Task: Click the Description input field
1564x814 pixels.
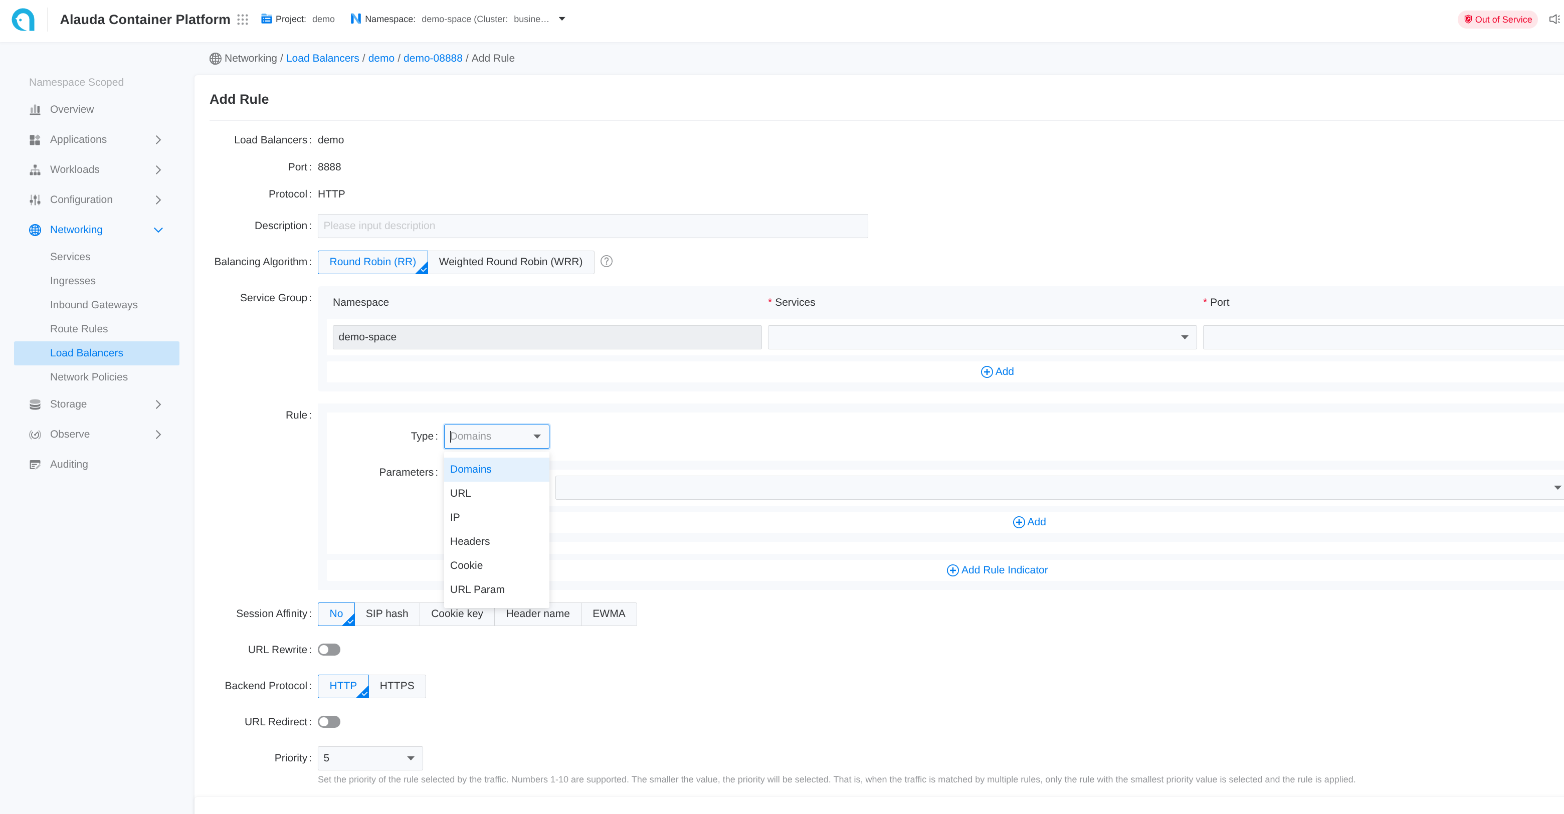Action: click(x=592, y=226)
